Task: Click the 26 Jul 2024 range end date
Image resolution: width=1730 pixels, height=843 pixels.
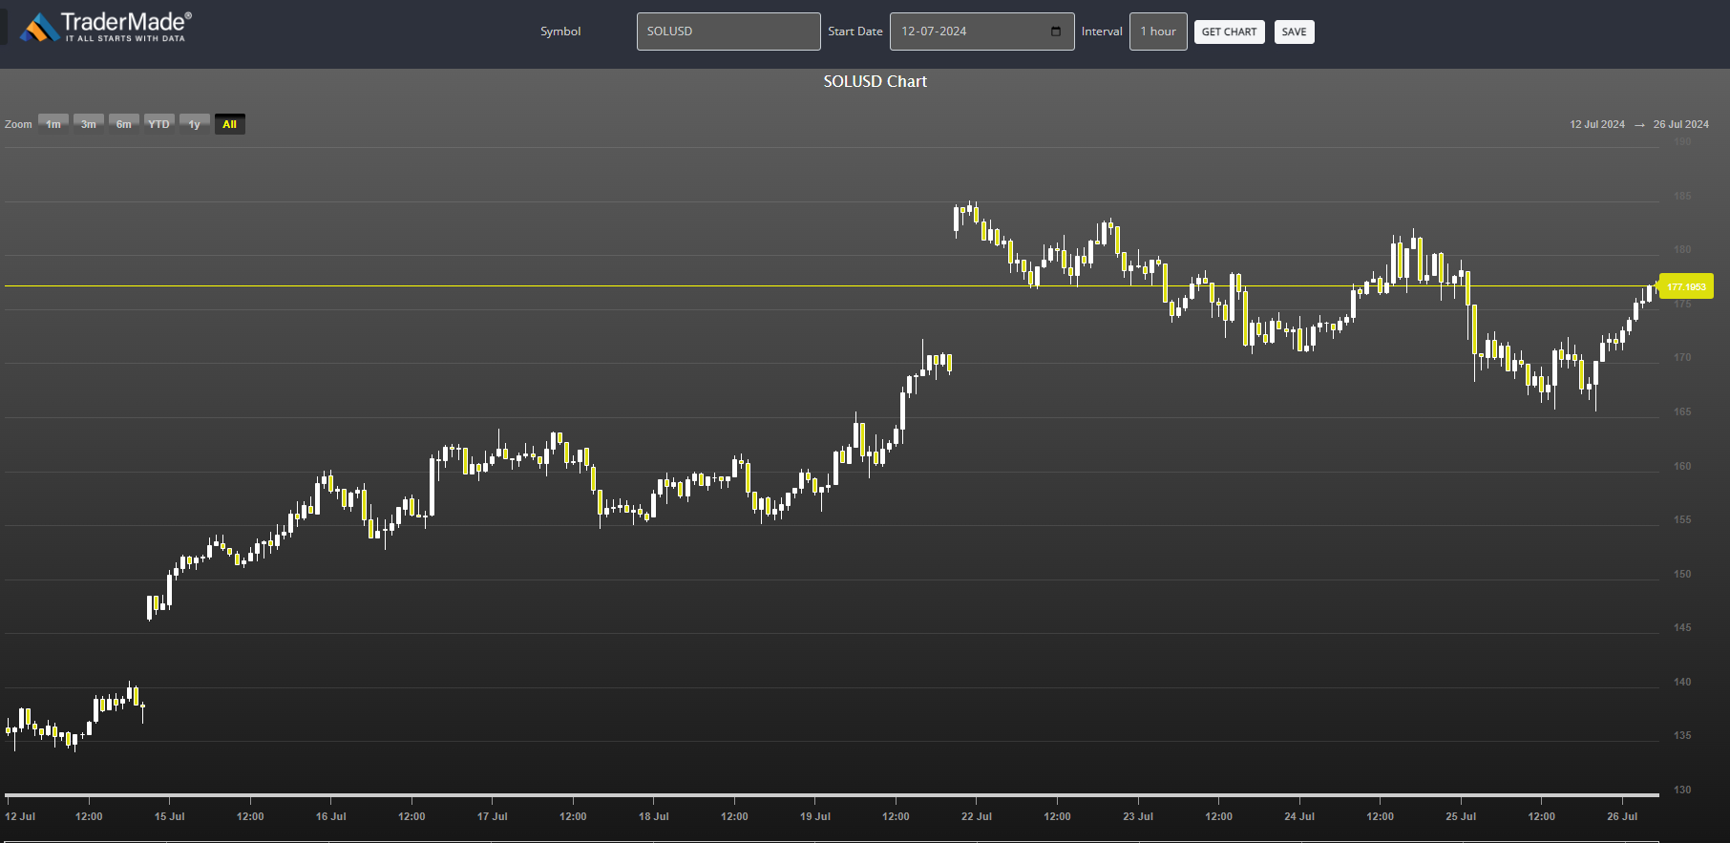Action: click(1681, 124)
